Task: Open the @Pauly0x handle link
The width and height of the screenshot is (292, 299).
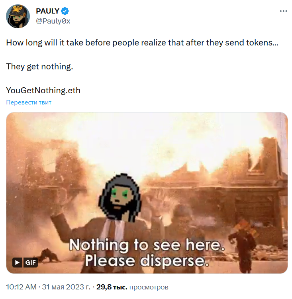Action: click(53, 21)
